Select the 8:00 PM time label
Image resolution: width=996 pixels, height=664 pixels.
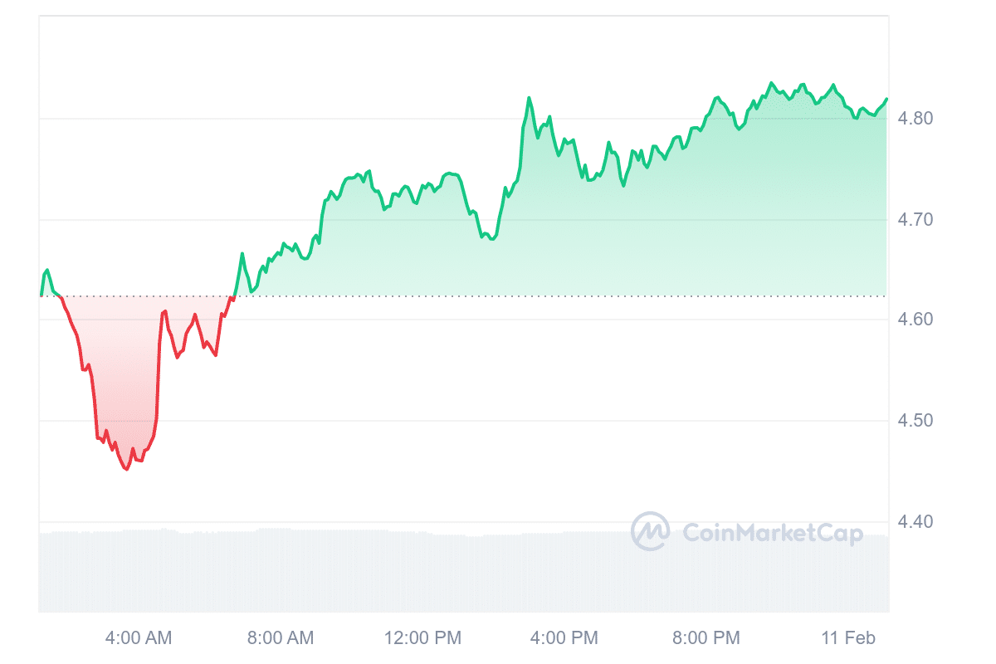[706, 638]
